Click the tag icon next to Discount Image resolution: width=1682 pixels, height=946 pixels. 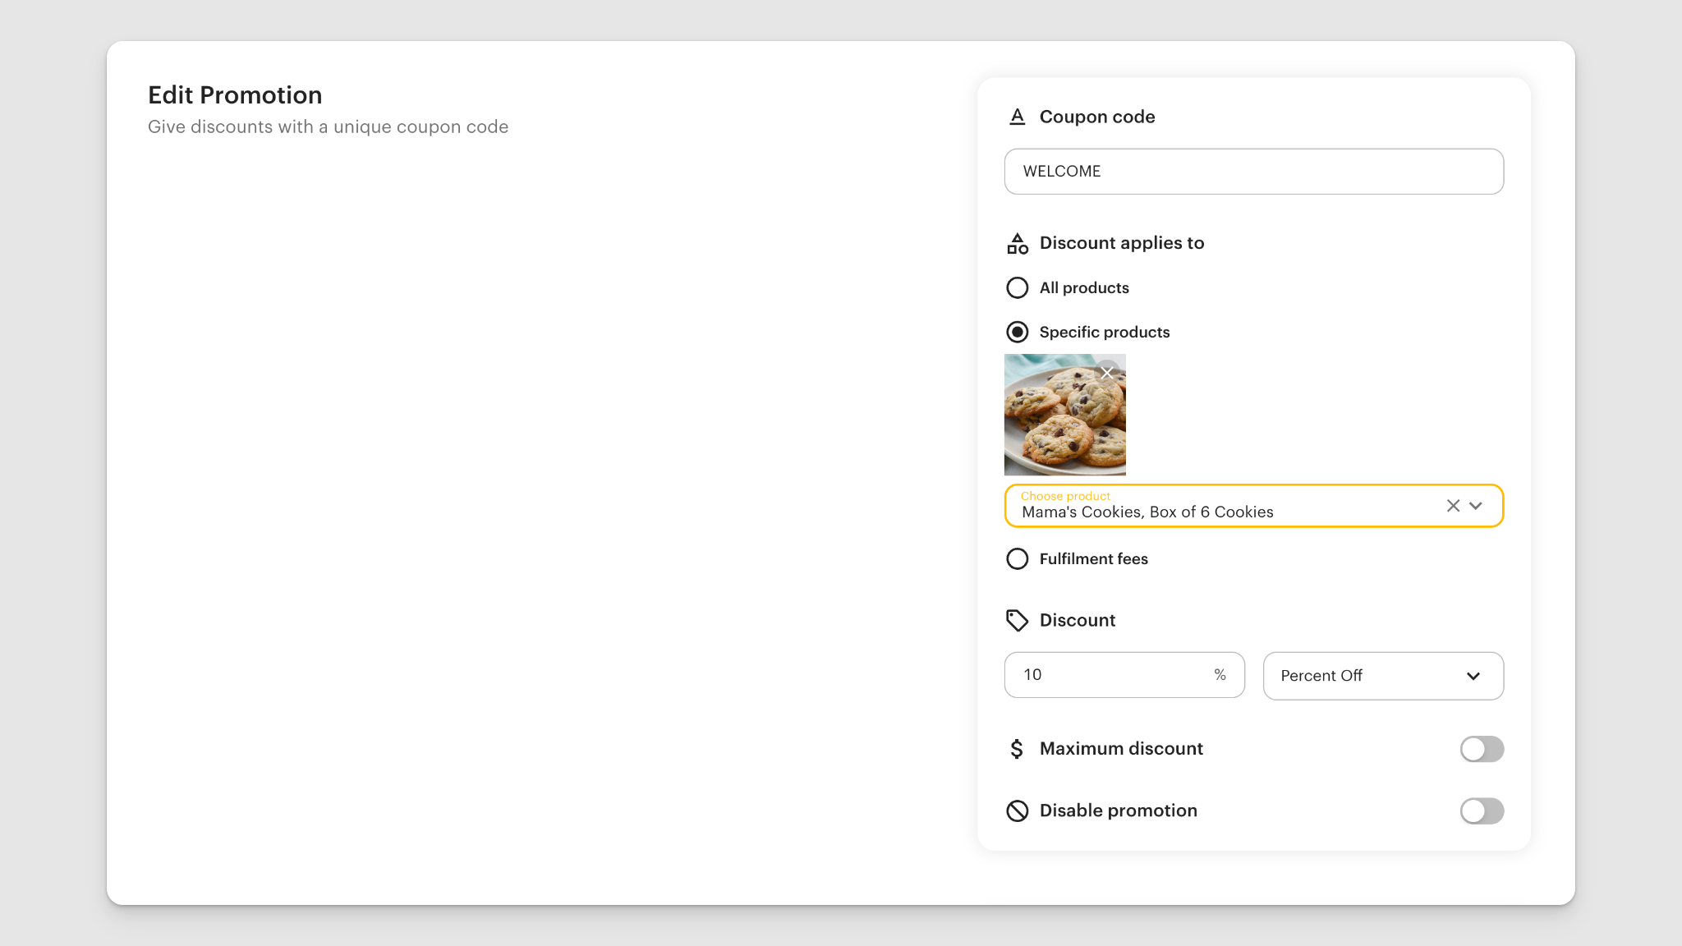pos(1018,620)
